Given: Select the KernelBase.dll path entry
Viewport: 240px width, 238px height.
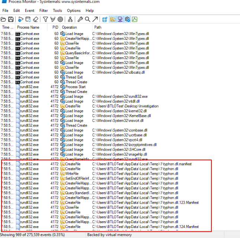Looking at the screenshot, I should [x=122, y=116].
